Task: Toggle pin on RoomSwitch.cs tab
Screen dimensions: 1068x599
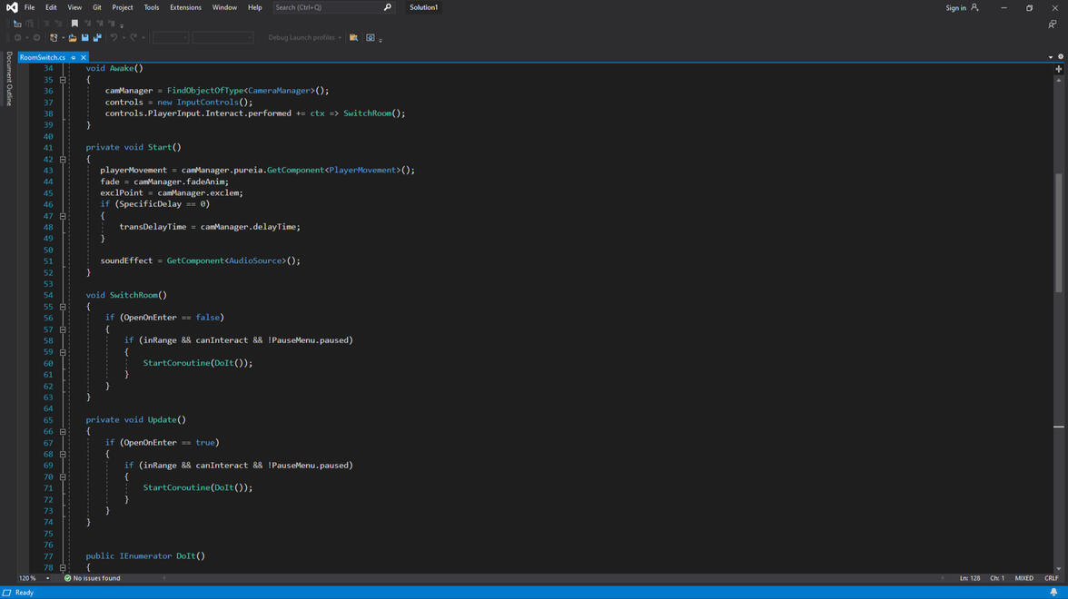Action: tap(74, 57)
